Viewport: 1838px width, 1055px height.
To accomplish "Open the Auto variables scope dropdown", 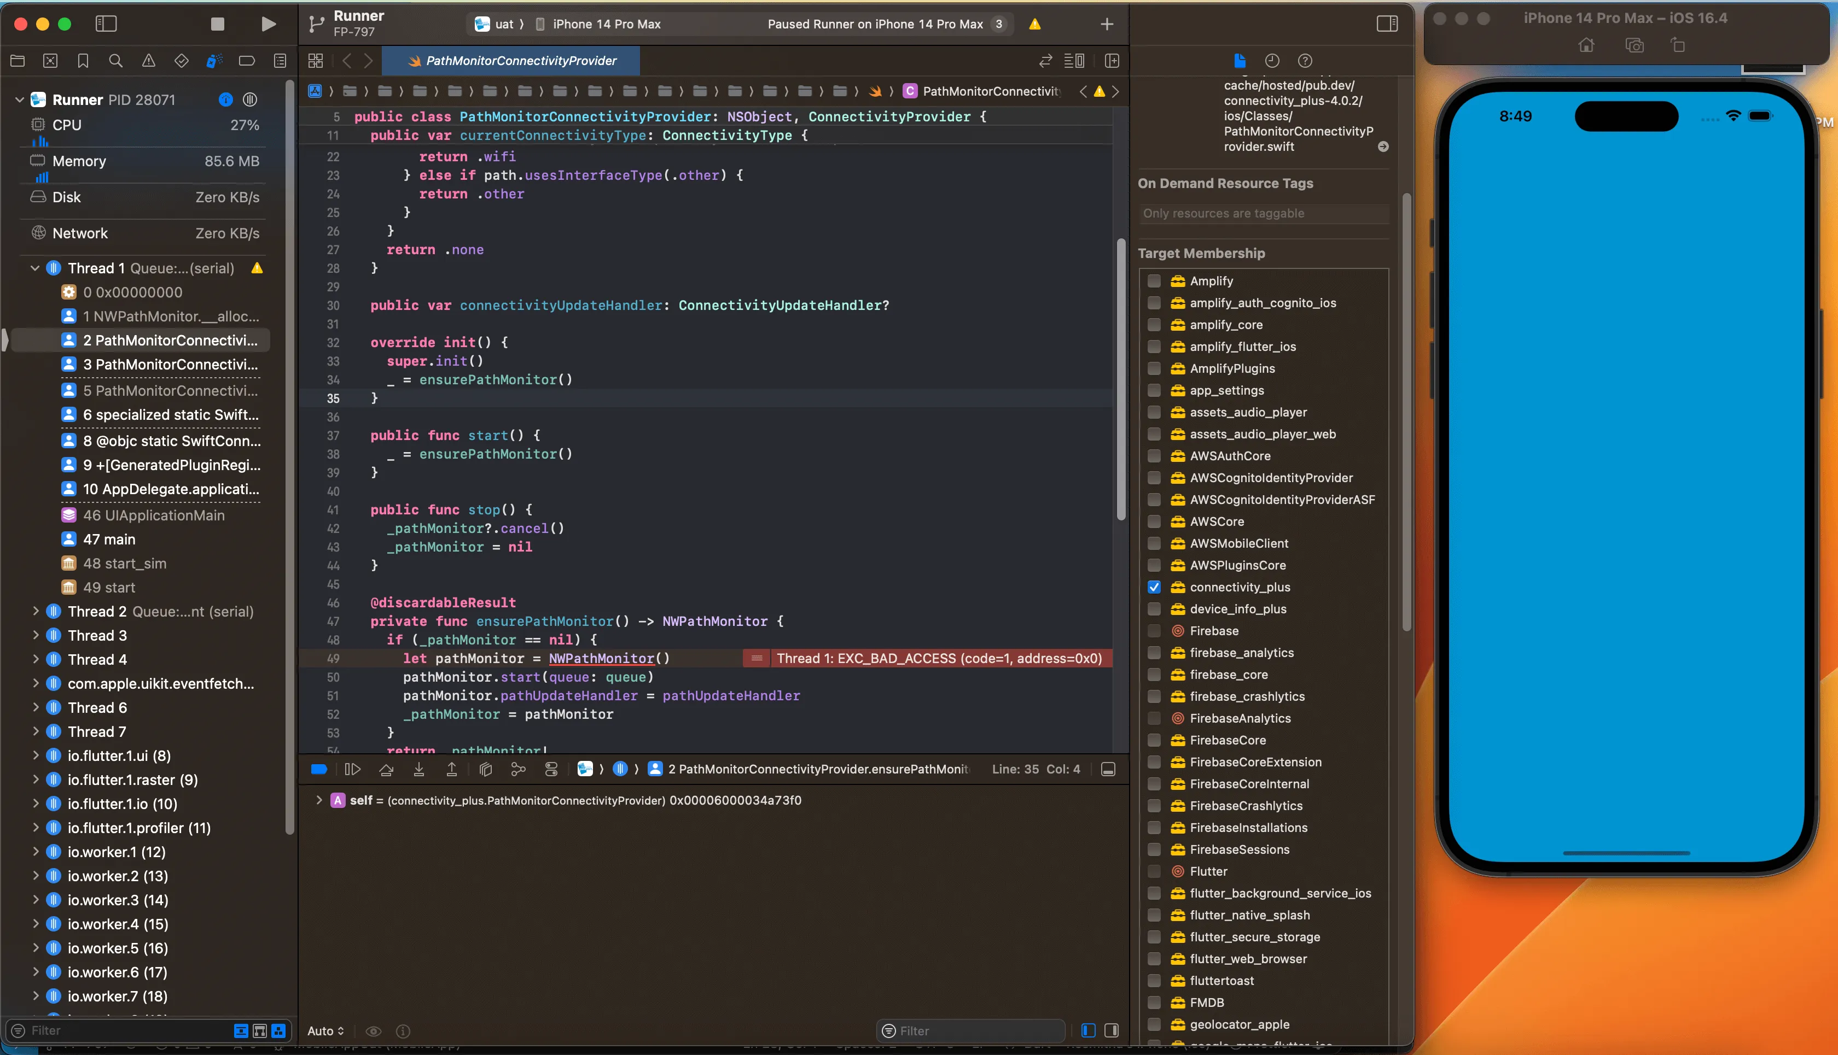I will 325,1030.
